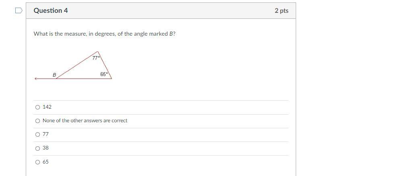The width and height of the screenshot is (412, 176).
Task: Mark the 65 option radio circle
Action: 38,162
